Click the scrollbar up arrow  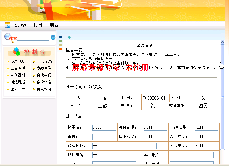click(x=222, y=42)
